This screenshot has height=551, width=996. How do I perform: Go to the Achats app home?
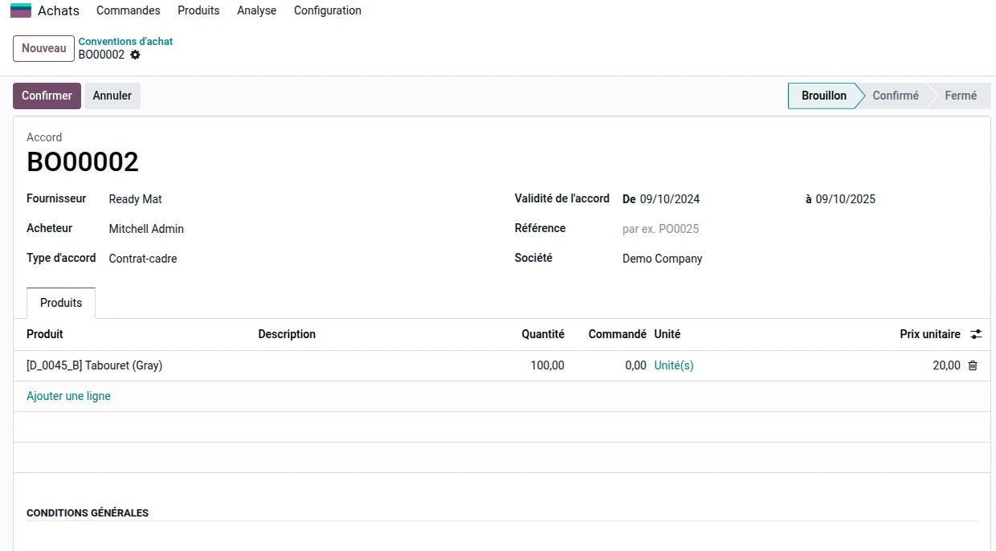(59, 10)
